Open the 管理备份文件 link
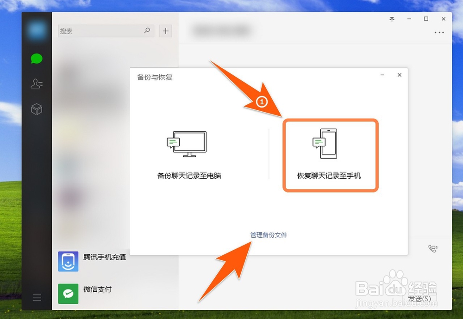Screen dimensions: 463x319 click(x=269, y=235)
